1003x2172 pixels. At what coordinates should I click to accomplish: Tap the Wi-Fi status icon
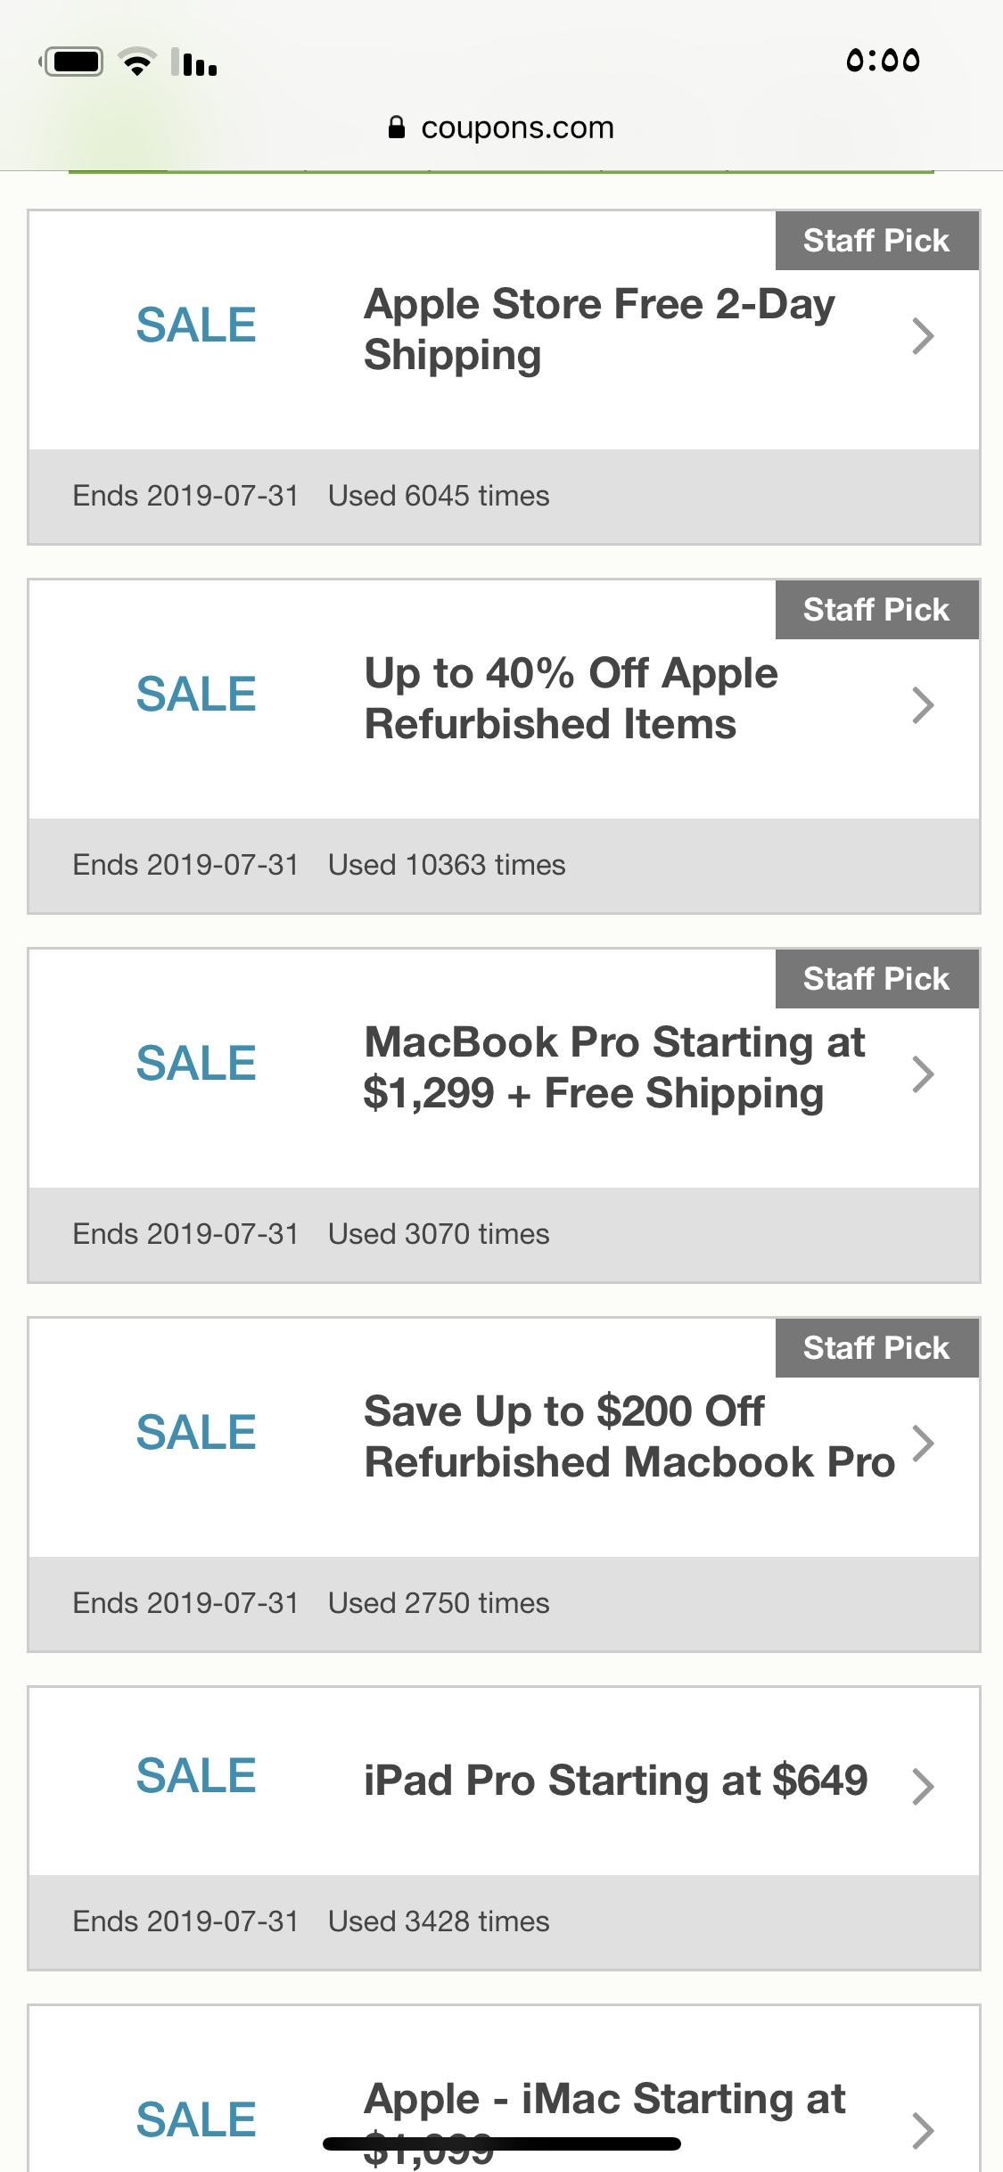pos(137,62)
